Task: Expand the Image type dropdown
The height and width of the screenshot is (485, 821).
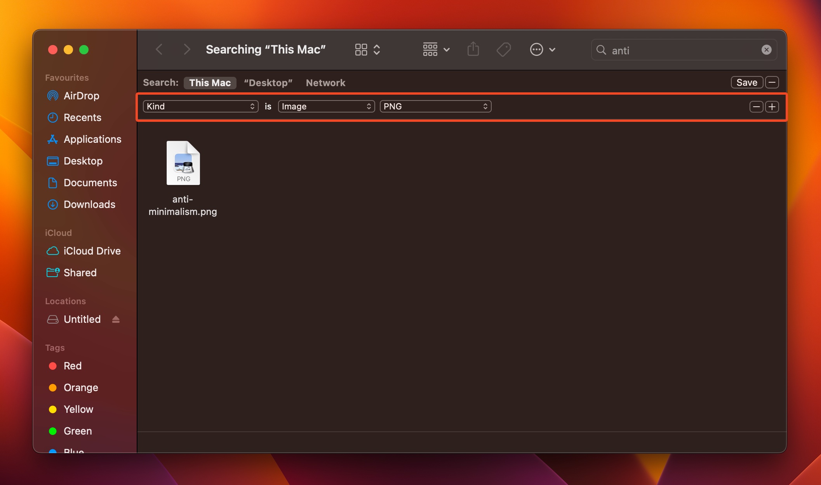Action: pyautogui.click(x=326, y=106)
